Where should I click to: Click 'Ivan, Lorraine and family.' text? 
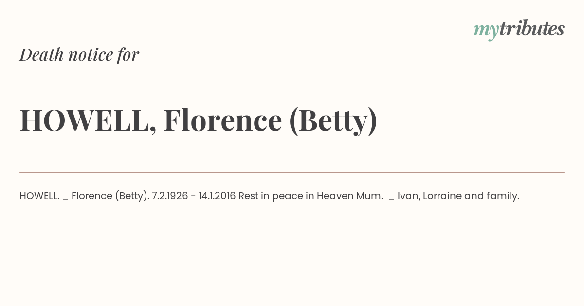(x=458, y=196)
